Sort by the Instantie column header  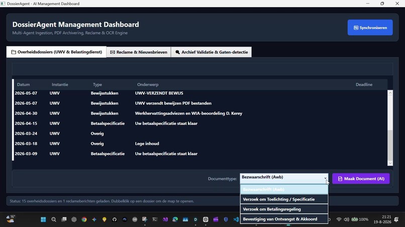[x=60, y=85]
